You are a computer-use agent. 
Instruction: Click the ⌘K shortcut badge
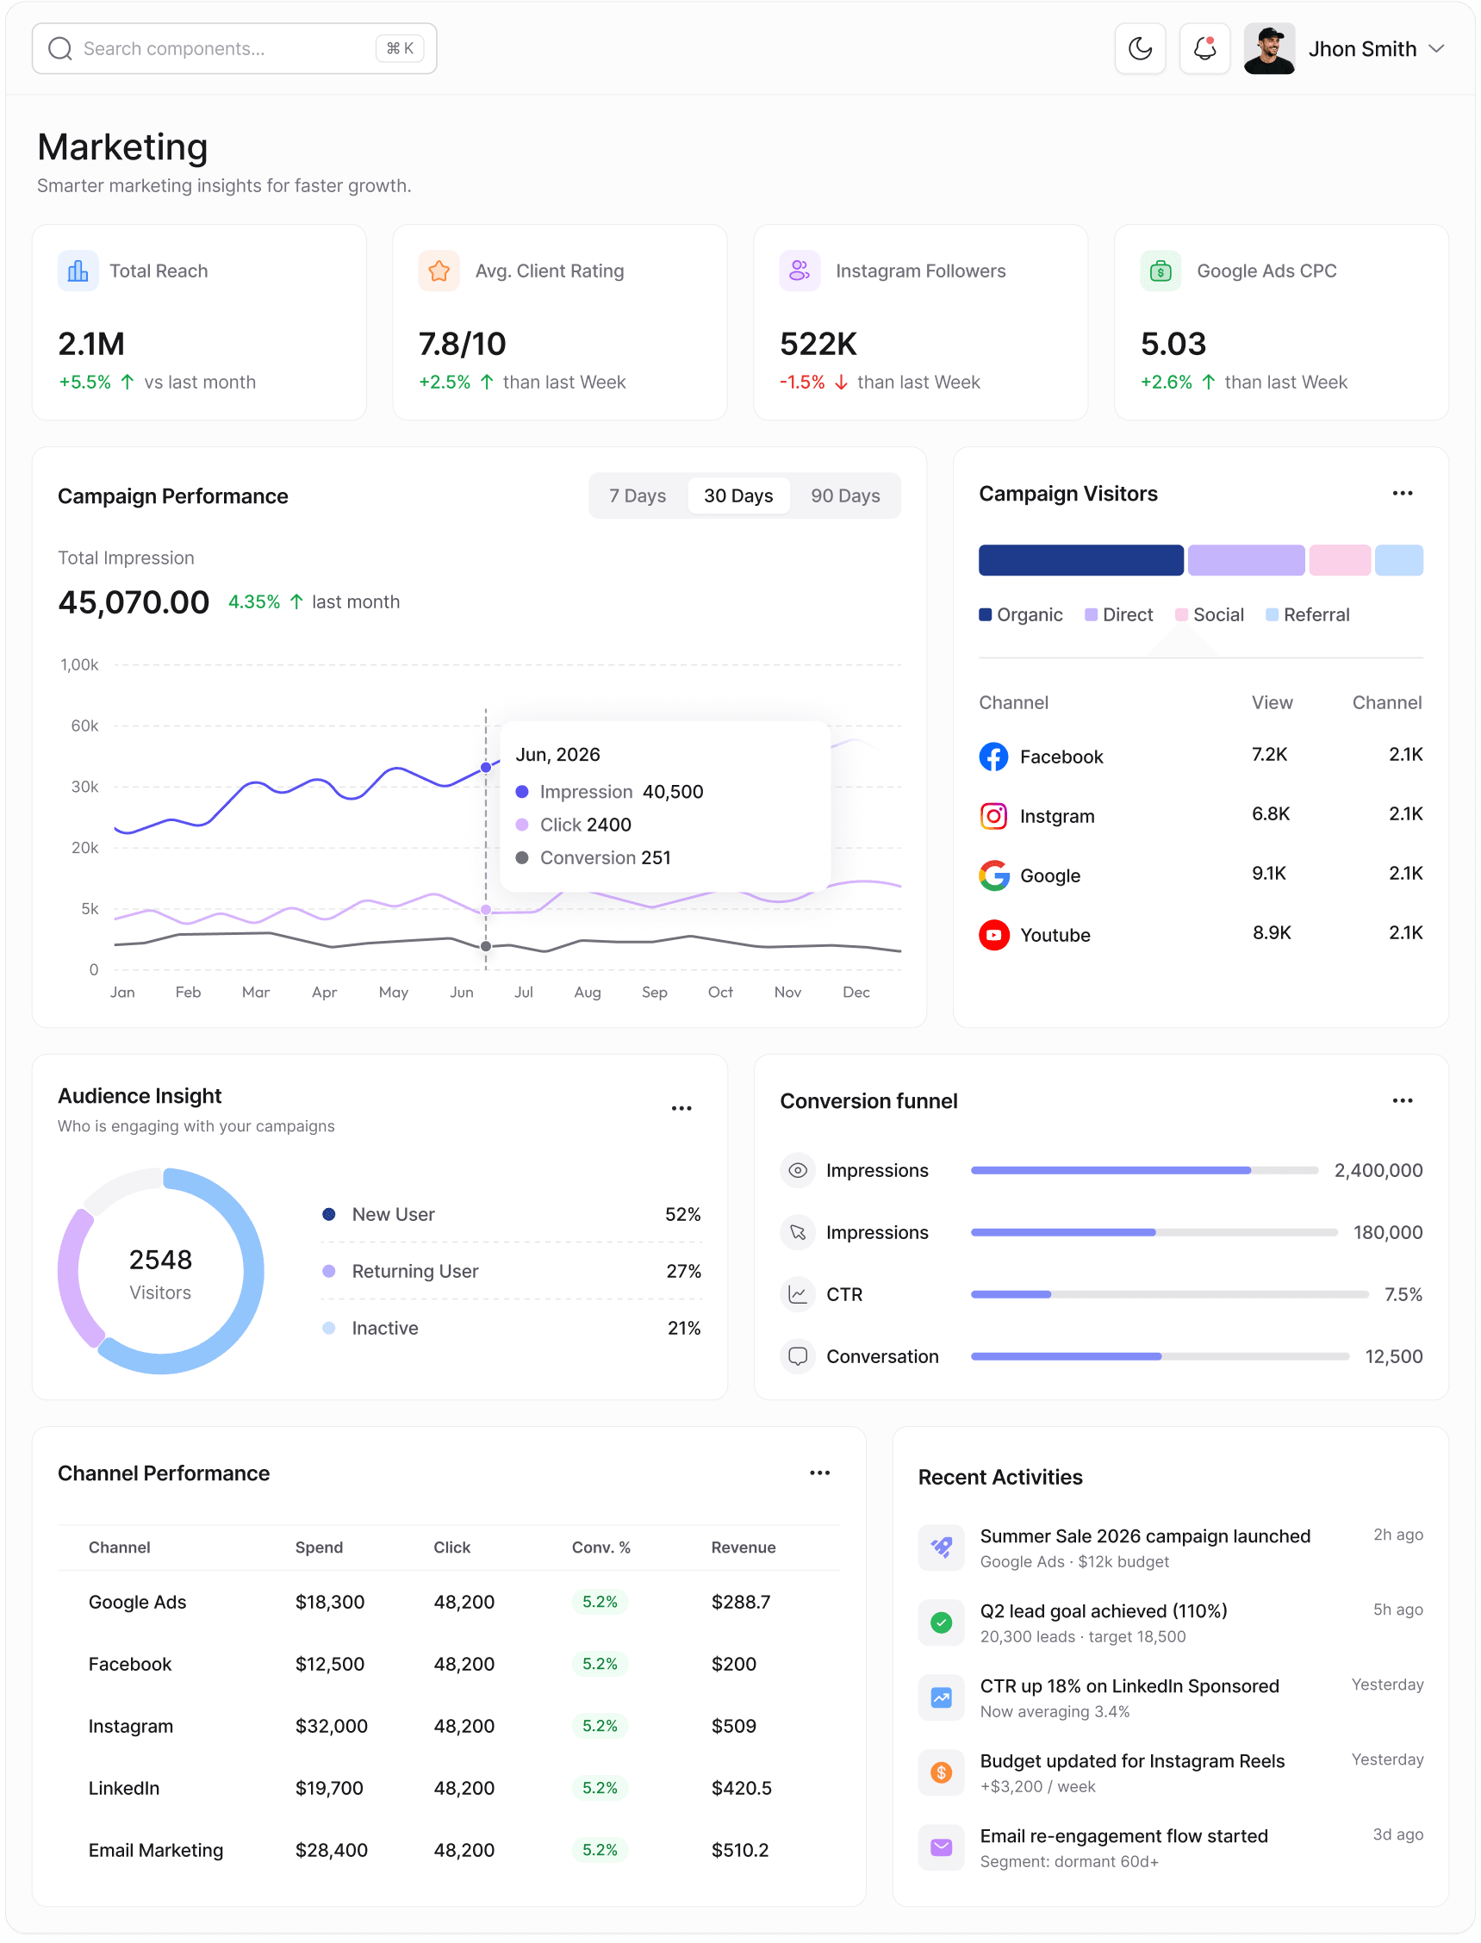[400, 48]
